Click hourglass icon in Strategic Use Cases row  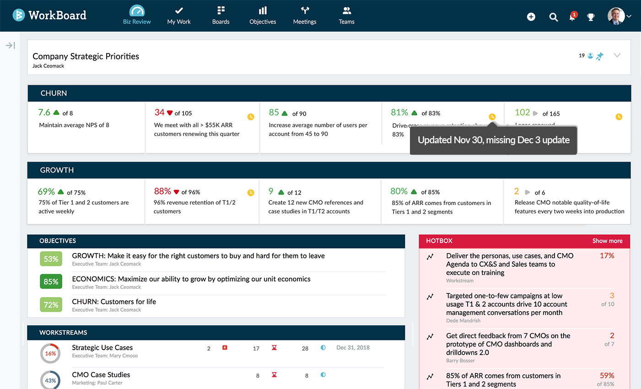274,348
